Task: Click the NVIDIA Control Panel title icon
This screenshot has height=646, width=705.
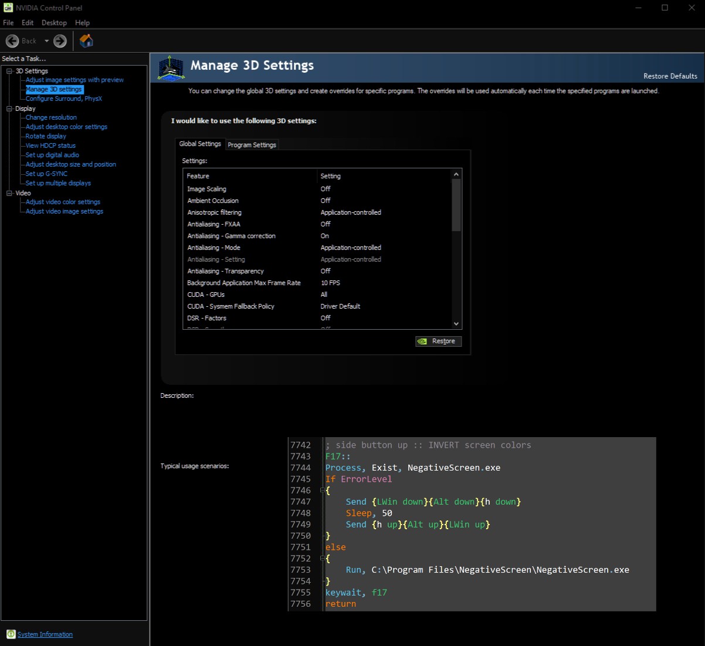Action: (8, 8)
